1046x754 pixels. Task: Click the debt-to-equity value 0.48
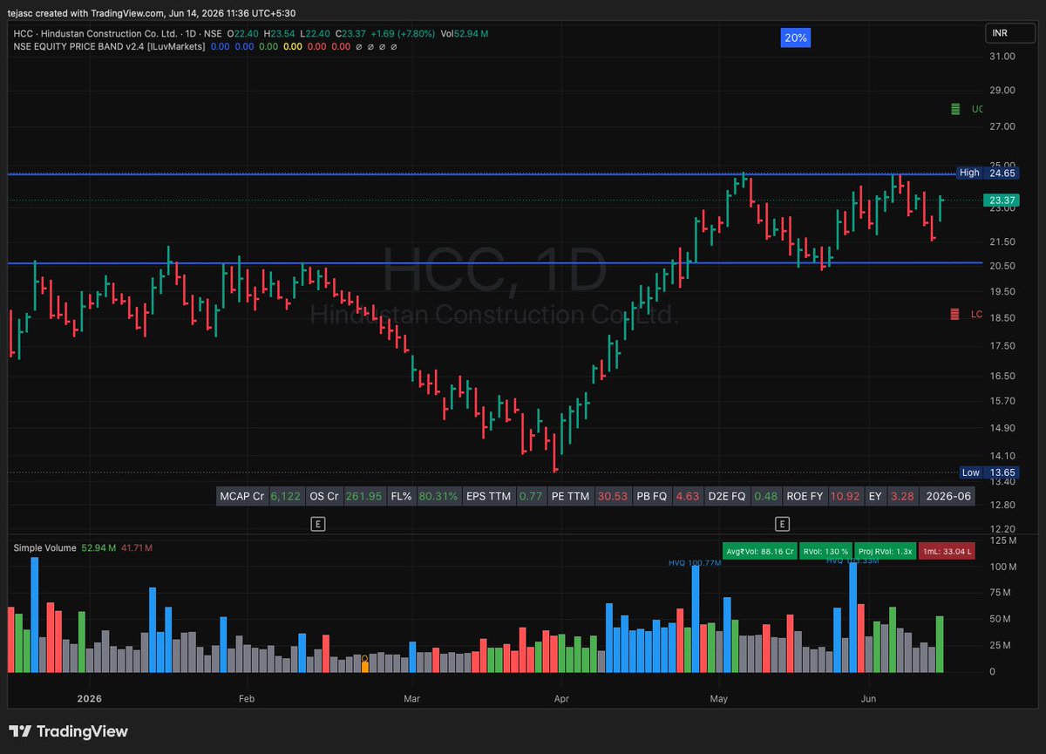(767, 496)
